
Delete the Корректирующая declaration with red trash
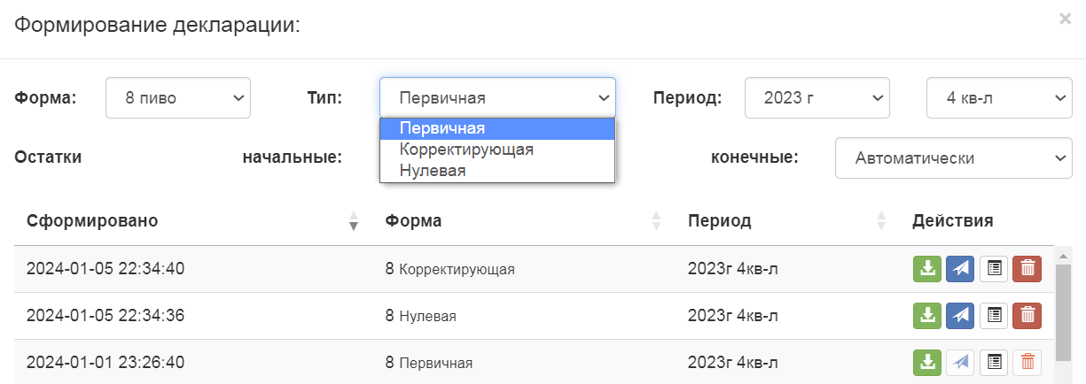(x=1027, y=268)
